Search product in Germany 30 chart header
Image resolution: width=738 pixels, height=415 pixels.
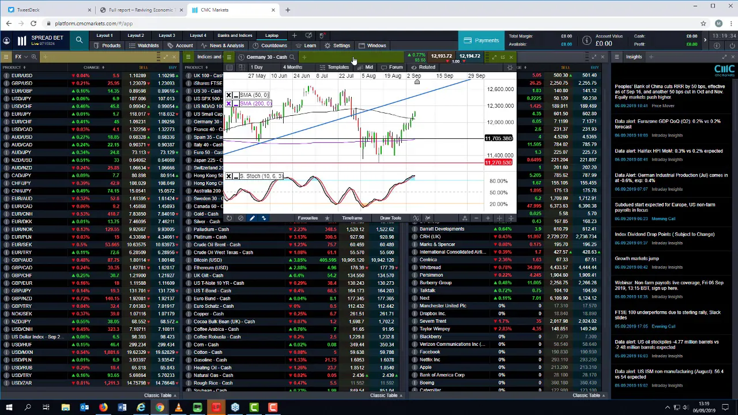coord(292,57)
